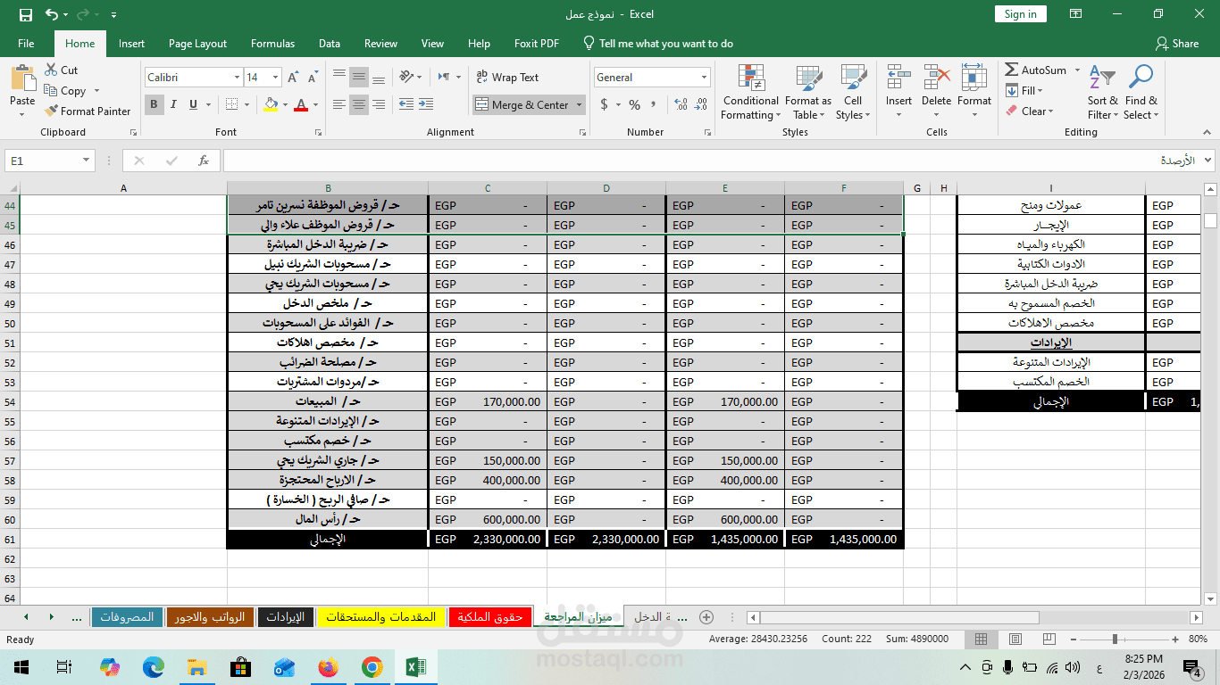Click the Increase Font Size icon
The height and width of the screenshot is (685, 1220).
(x=295, y=78)
